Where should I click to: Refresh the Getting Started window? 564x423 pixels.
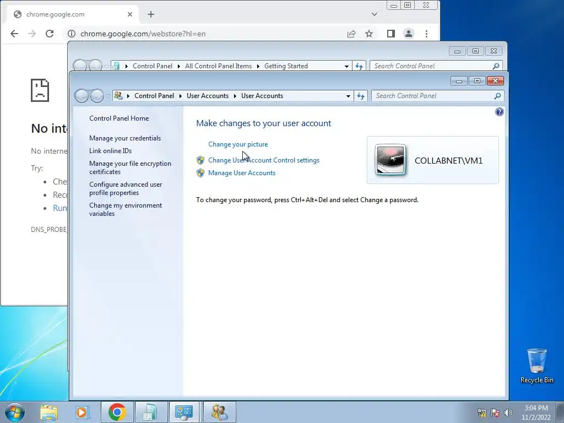[x=359, y=66]
